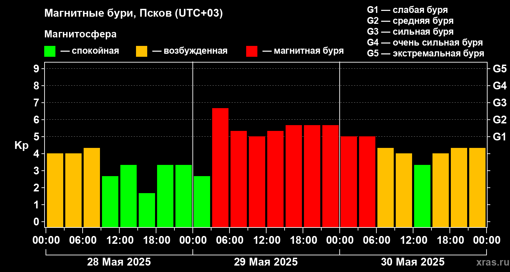The image size is (510, 272).
Task: Click the green 'спокойная' legend swatch
Action: [50, 51]
